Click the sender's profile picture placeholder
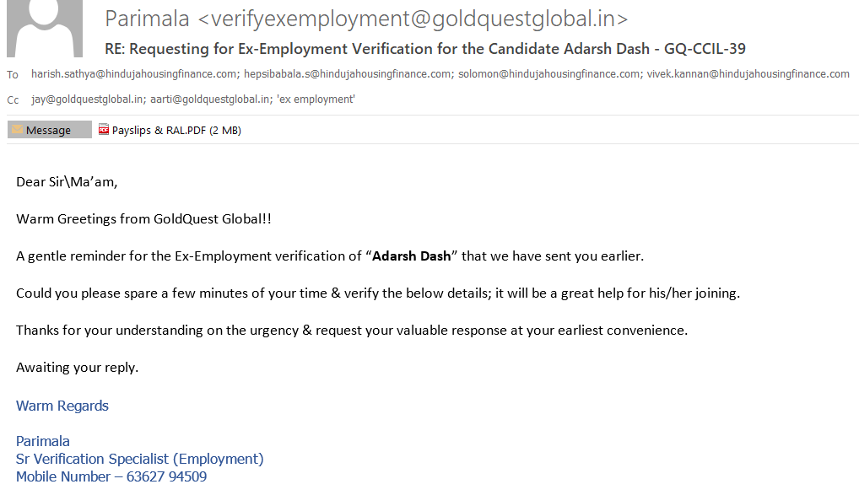 (44, 29)
